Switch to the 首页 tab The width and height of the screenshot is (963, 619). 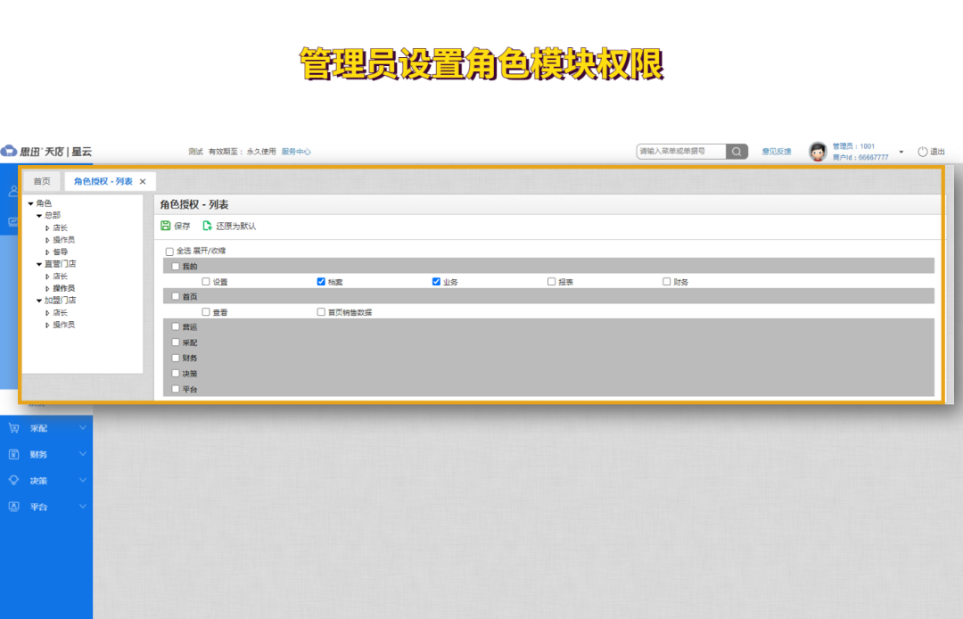point(41,181)
